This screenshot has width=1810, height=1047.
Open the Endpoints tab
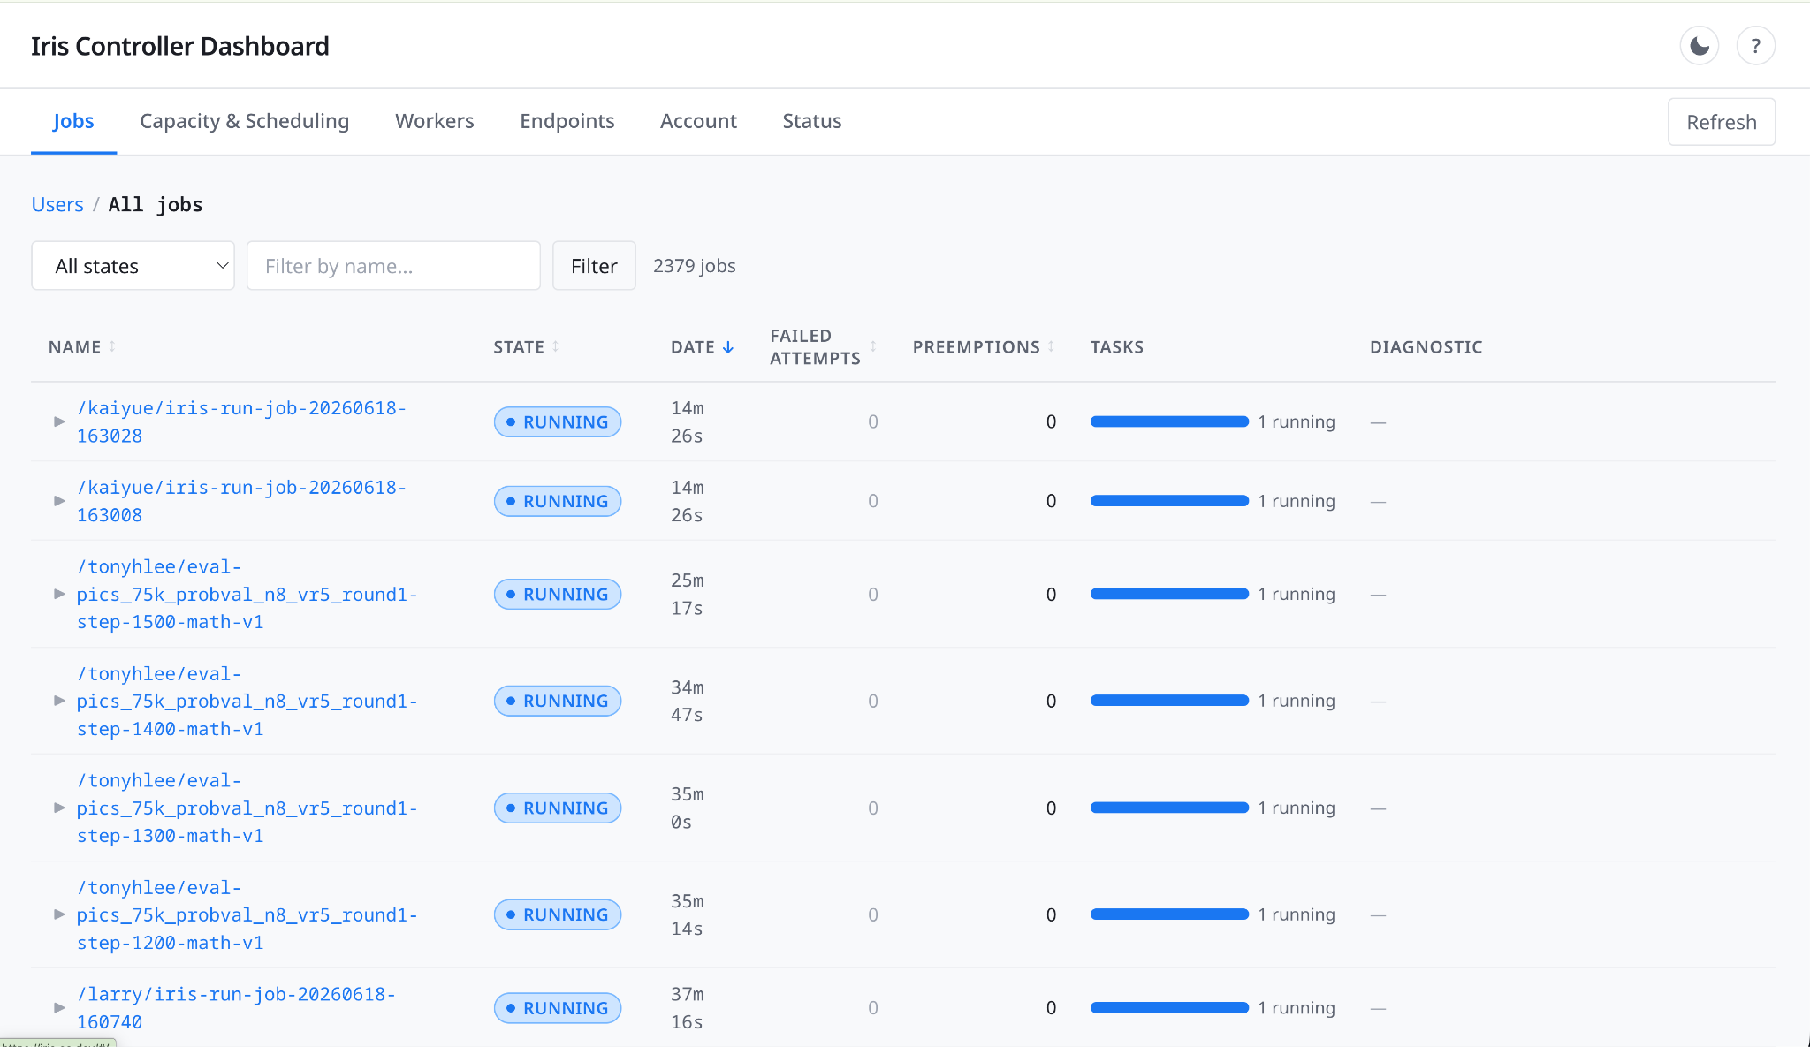click(x=567, y=121)
